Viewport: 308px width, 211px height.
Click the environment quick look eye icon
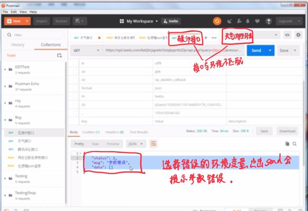[287, 35]
